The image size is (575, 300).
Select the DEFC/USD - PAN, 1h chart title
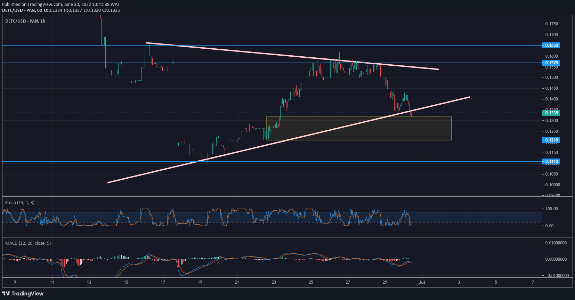(25, 21)
